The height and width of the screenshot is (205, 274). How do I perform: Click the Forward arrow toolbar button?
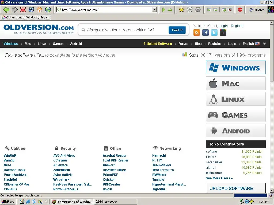click(x=15, y=10)
